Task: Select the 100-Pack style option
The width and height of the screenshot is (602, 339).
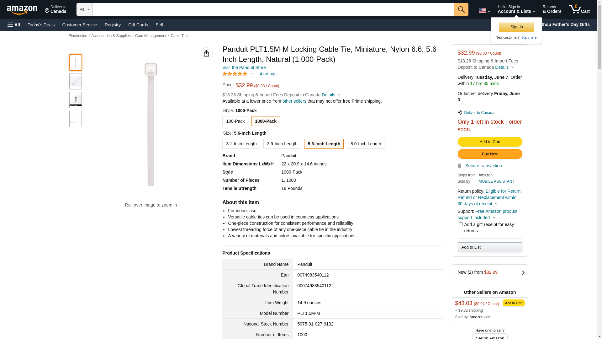Action: coord(235,121)
